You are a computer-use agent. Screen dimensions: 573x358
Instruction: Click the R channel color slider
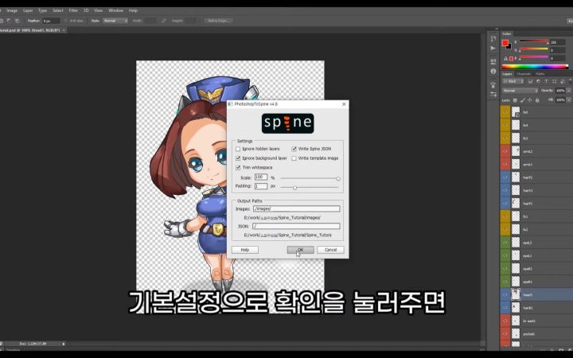(x=534, y=41)
